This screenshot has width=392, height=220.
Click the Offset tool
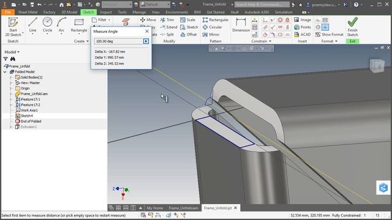(x=189, y=34)
